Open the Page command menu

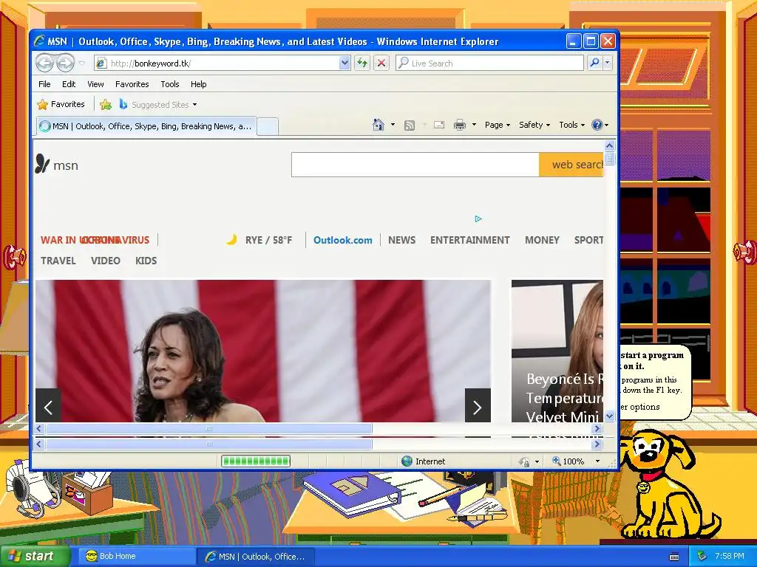[x=498, y=125]
